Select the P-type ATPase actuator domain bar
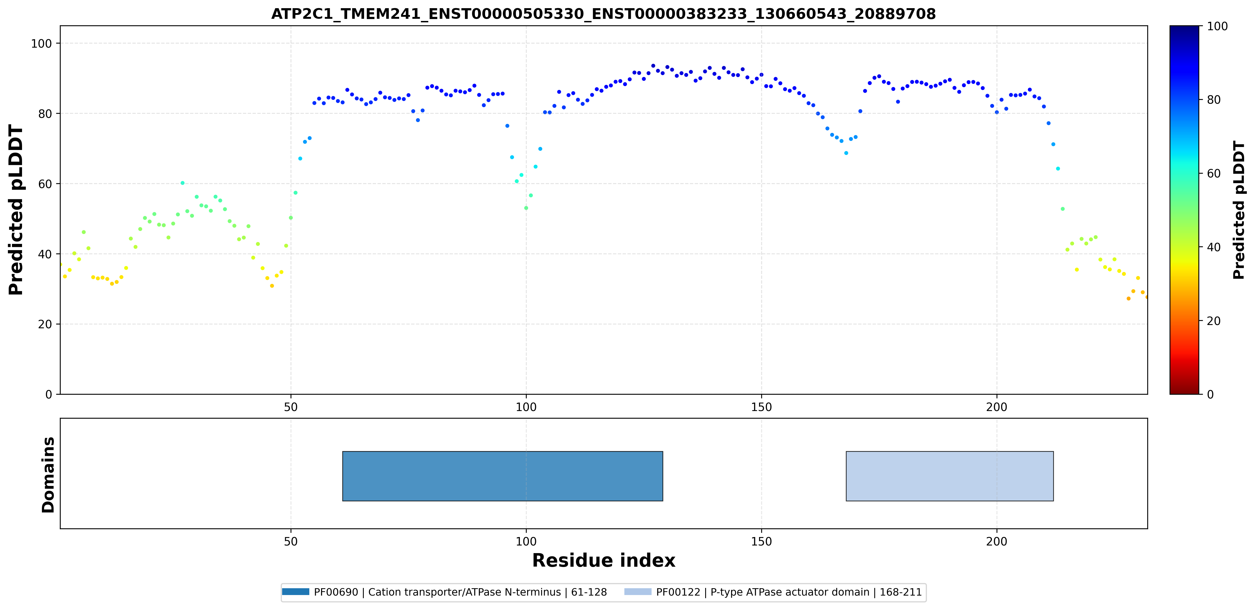This screenshot has height=610, width=1255. pyautogui.click(x=949, y=476)
